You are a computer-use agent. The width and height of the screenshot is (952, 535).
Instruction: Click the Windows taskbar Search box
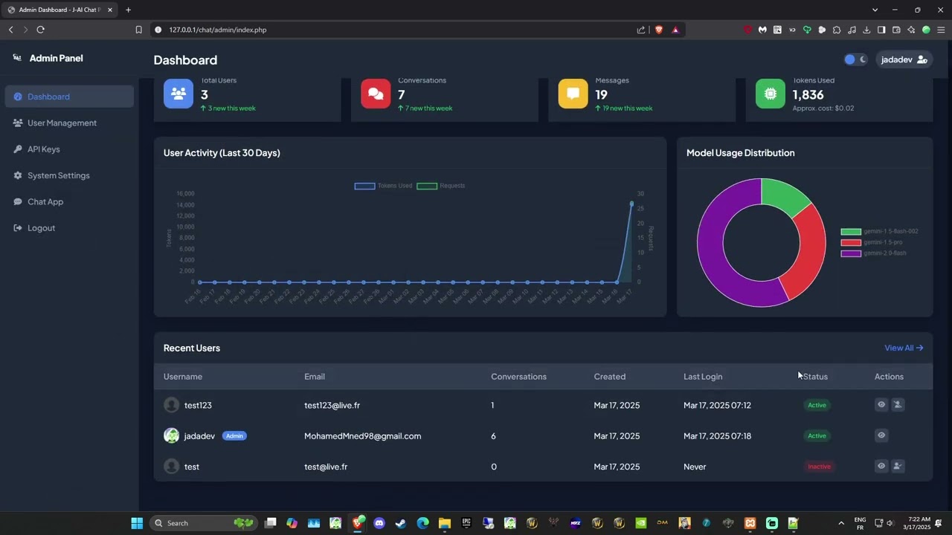point(203,523)
